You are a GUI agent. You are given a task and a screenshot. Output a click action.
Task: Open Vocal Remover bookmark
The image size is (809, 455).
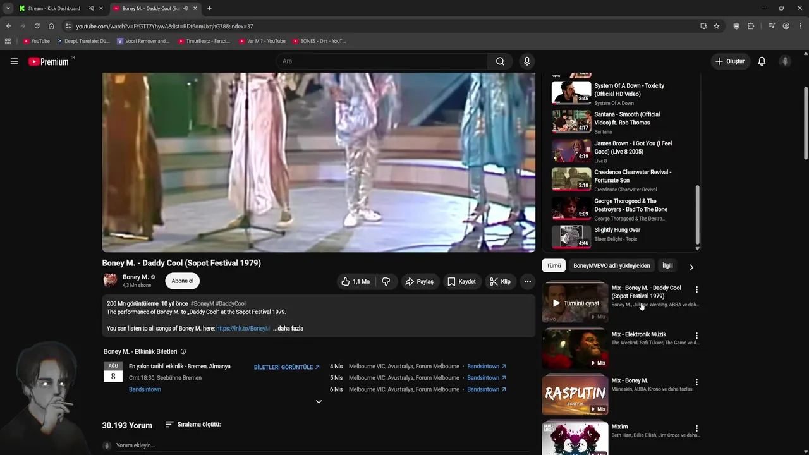(x=143, y=41)
